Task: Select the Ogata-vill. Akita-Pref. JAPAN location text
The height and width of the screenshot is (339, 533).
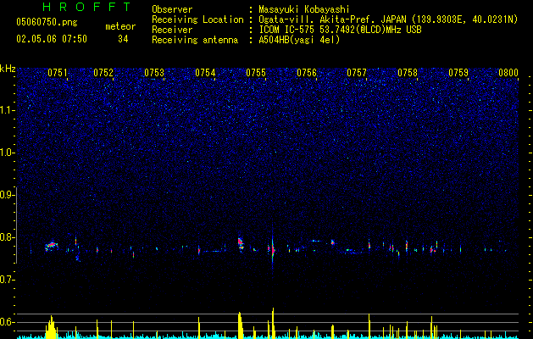Action: pyautogui.click(x=388, y=20)
